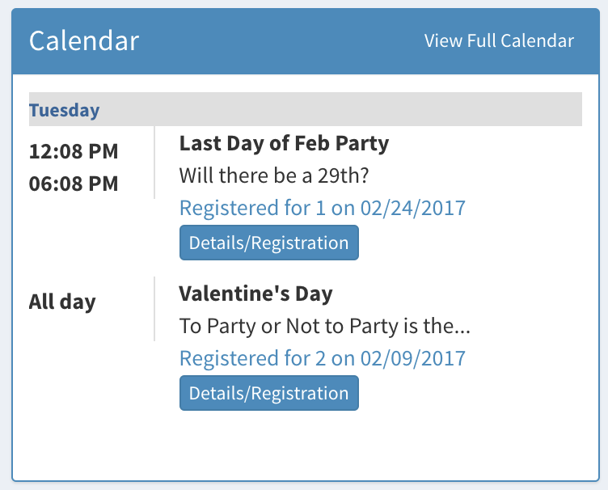Click the Calendar panel title
The image size is (608, 490).
pyautogui.click(x=84, y=41)
